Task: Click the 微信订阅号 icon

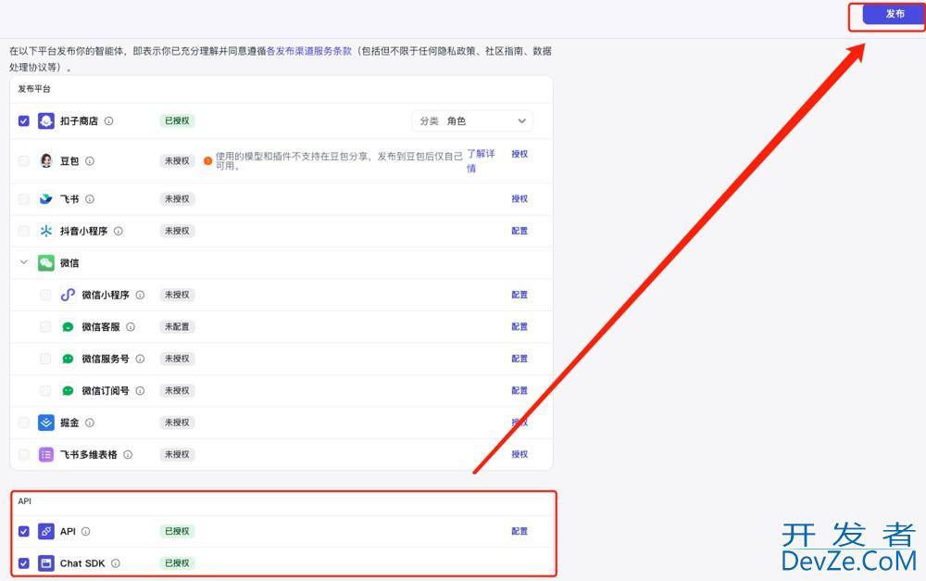Action: coord(68,391)
